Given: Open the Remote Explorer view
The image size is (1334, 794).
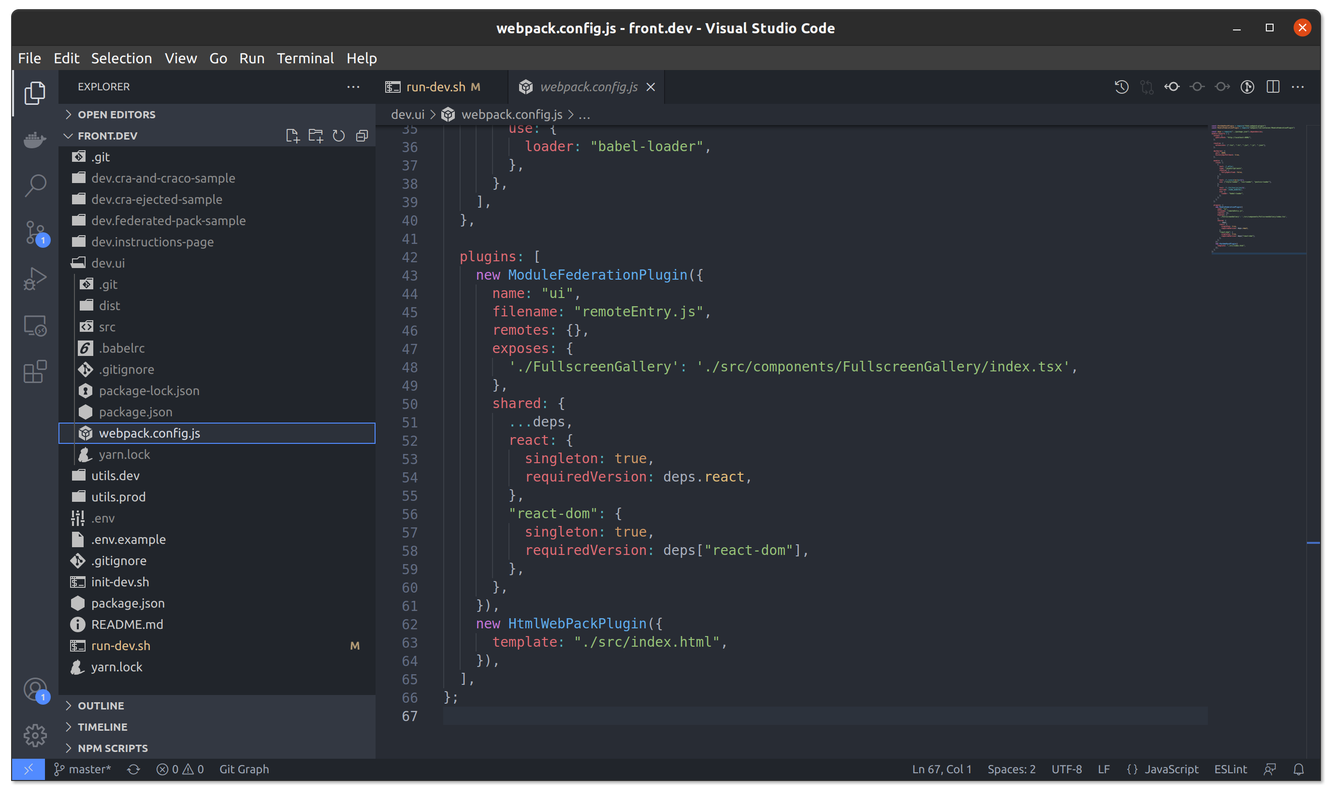Looking at the screenshot, I should click(35, 326).
